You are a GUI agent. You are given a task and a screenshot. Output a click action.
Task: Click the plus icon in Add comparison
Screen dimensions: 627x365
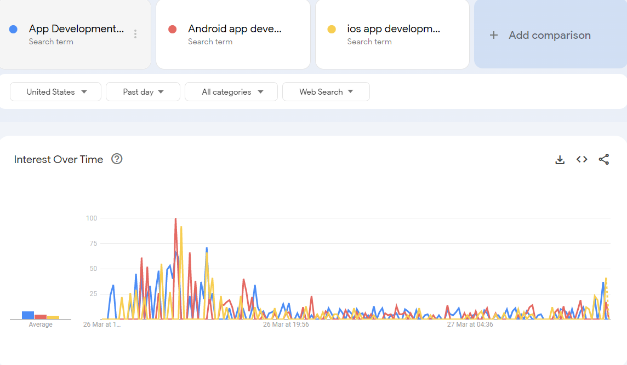[494, 35]
